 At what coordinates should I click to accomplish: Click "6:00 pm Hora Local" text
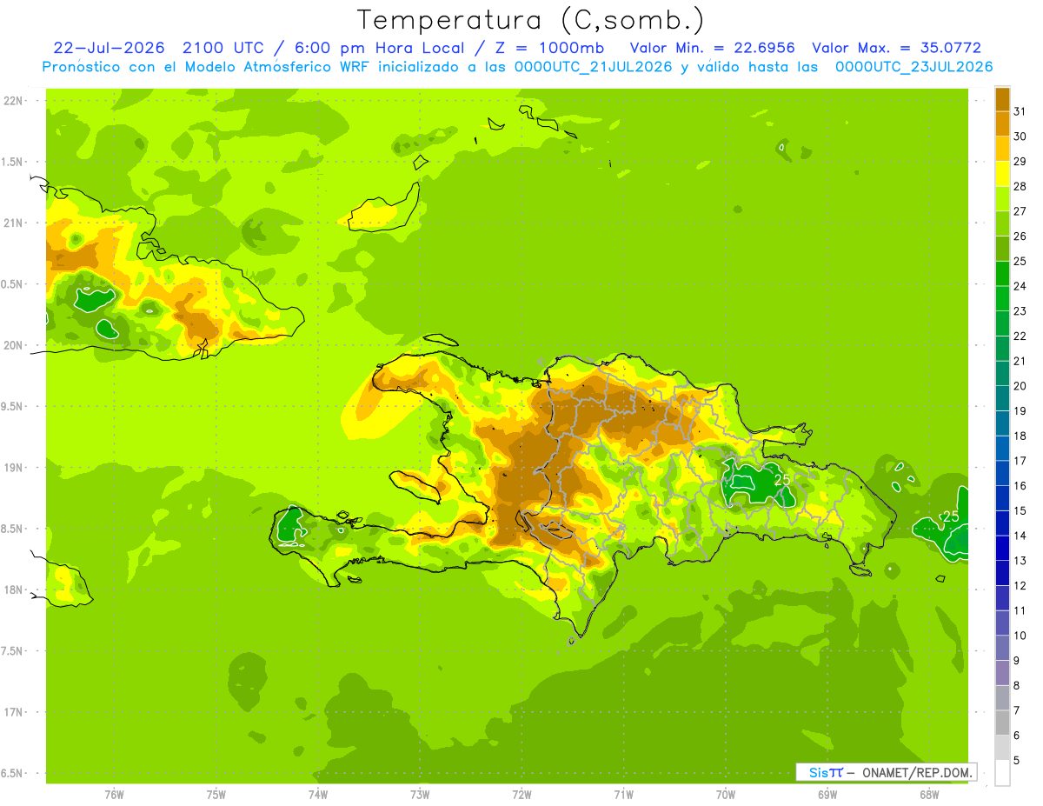(x=379, y=48)
